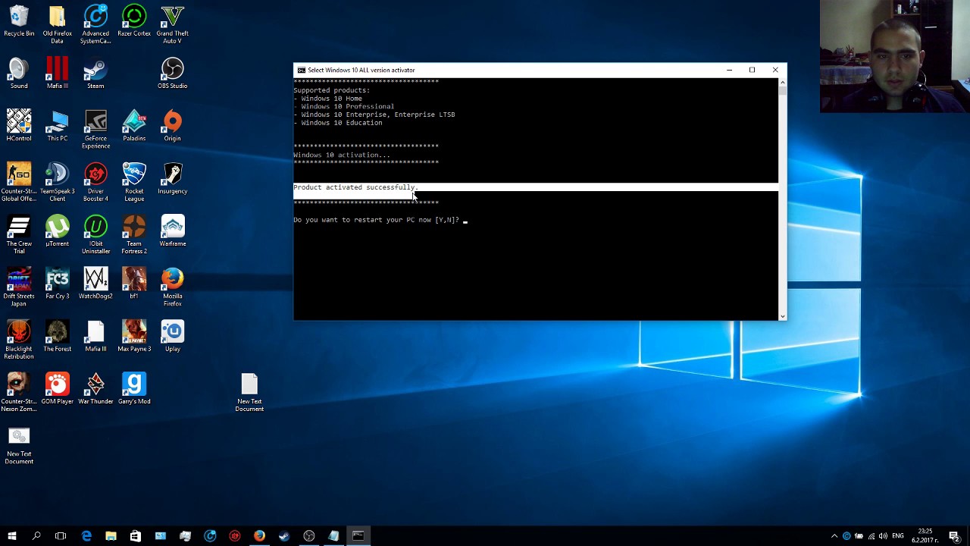Select the WatchDogs2 desktop icon

tap(95, 284)
